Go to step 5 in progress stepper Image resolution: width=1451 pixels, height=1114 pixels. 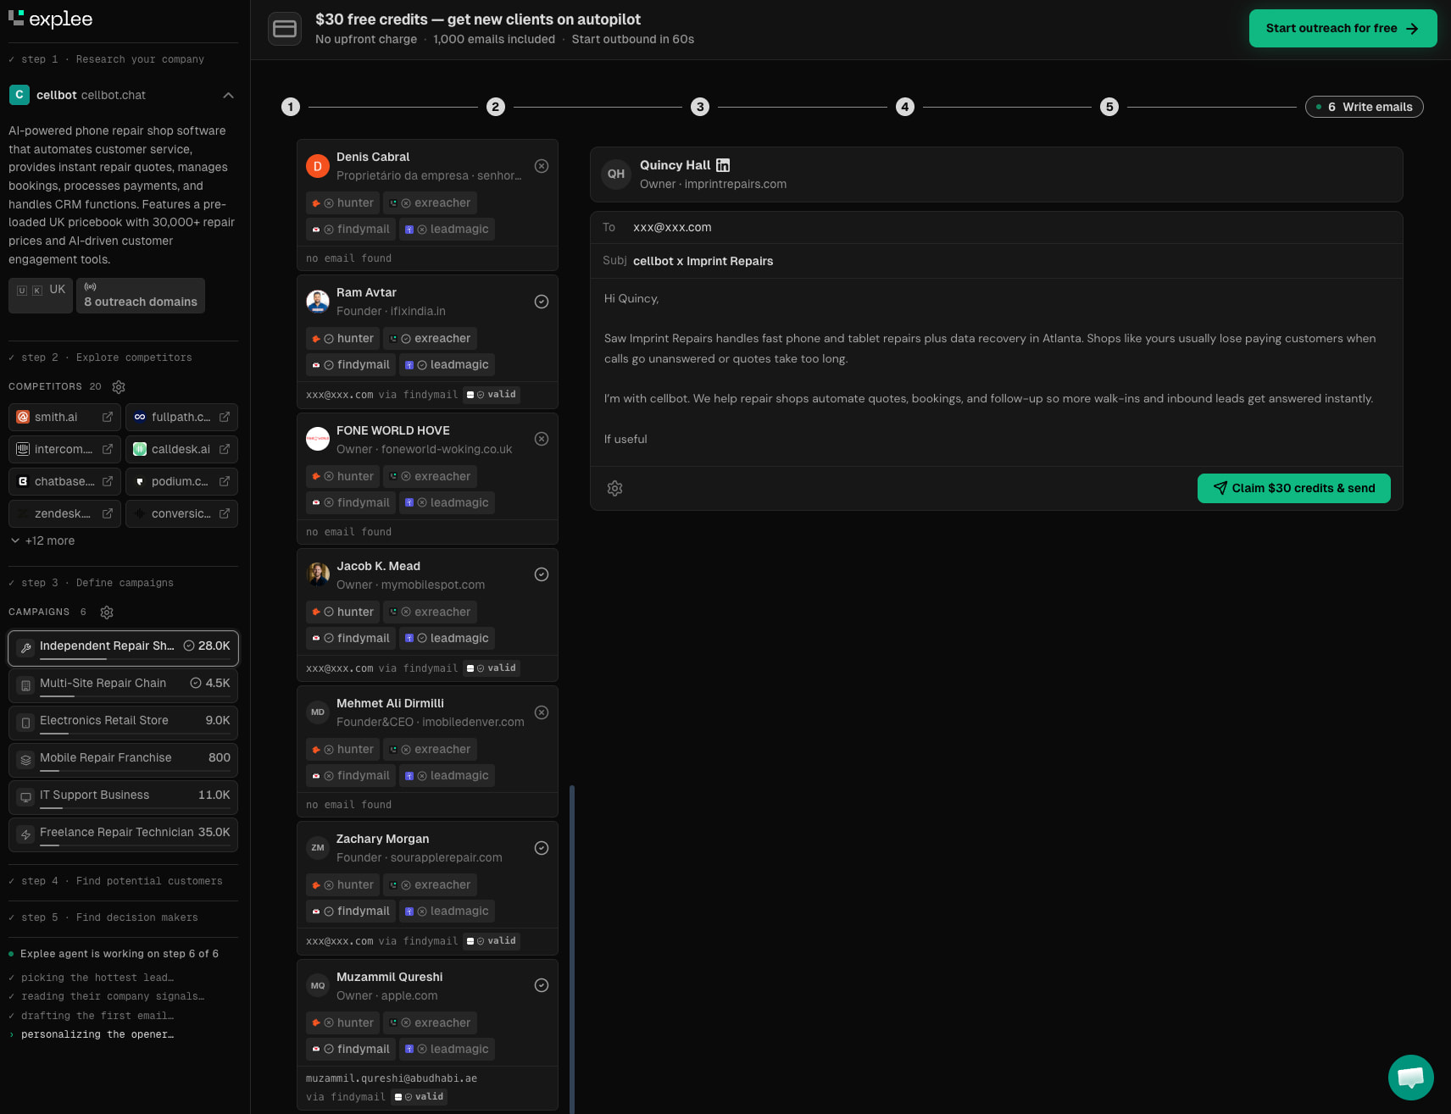click(x=1109, y=107)
